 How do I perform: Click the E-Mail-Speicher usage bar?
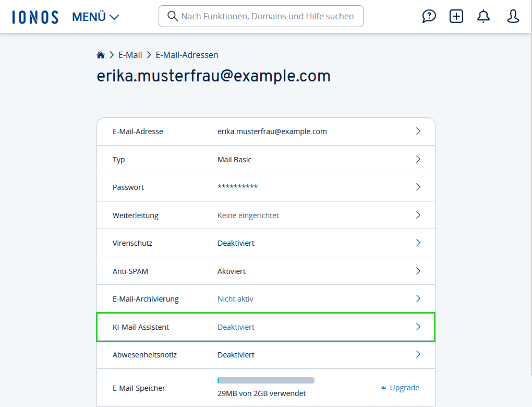click(266, 380)
